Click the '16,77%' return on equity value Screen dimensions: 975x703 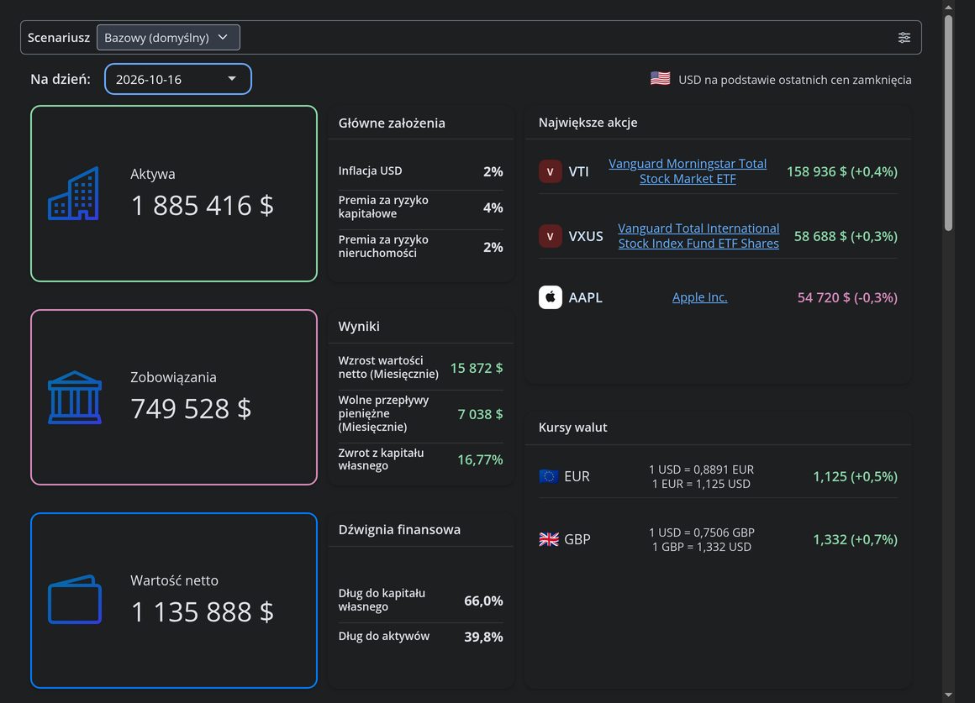coord(480,459)
